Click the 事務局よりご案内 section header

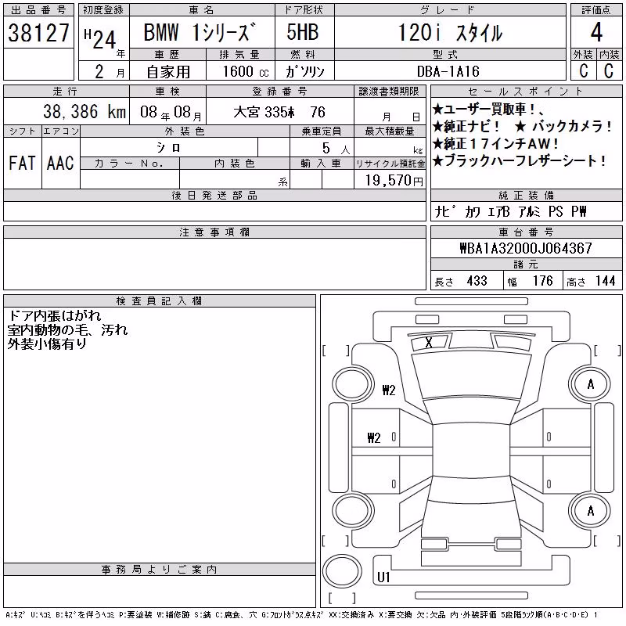[x=159, y=570]
